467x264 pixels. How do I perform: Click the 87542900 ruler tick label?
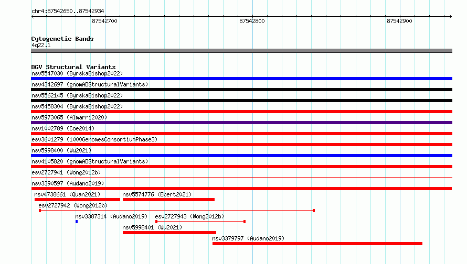tap(399, 21)
